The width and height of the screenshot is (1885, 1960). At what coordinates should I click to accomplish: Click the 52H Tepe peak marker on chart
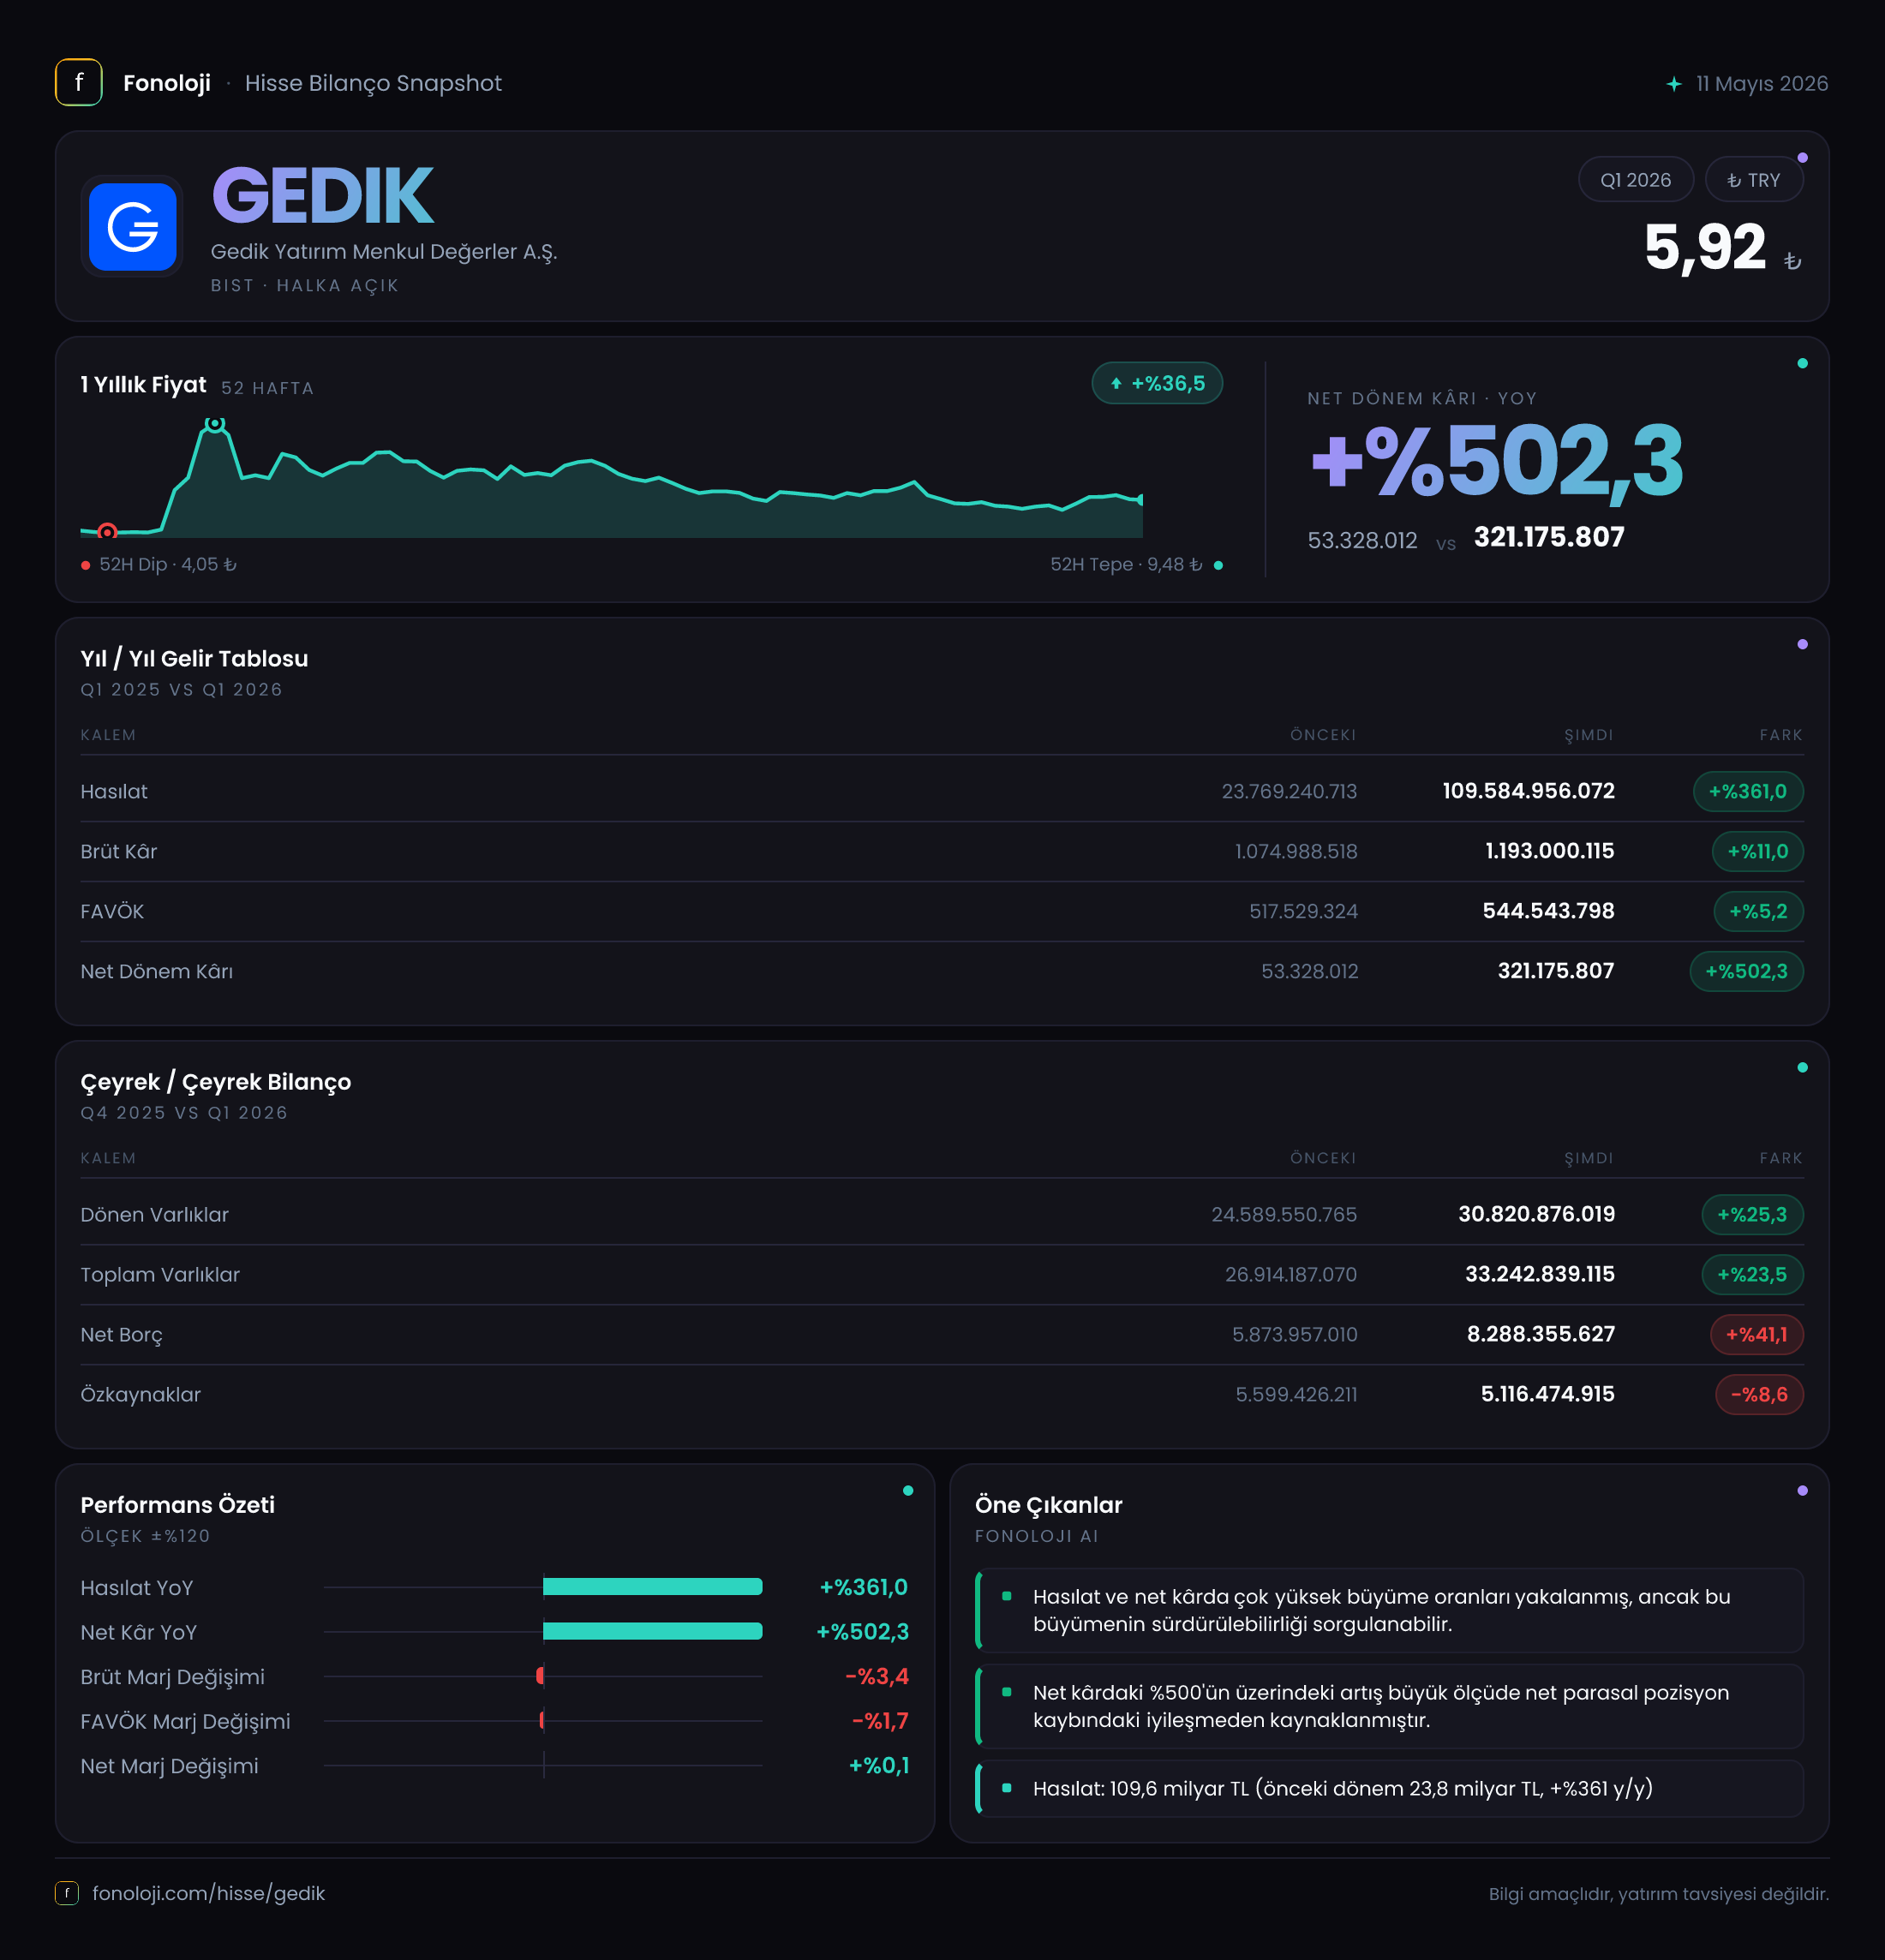tap(215, 424)
